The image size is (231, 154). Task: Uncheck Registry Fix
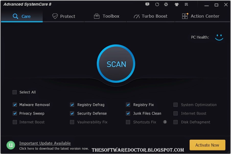coord(128,105)
